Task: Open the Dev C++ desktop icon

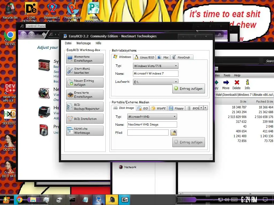Action: coord(10,92)
